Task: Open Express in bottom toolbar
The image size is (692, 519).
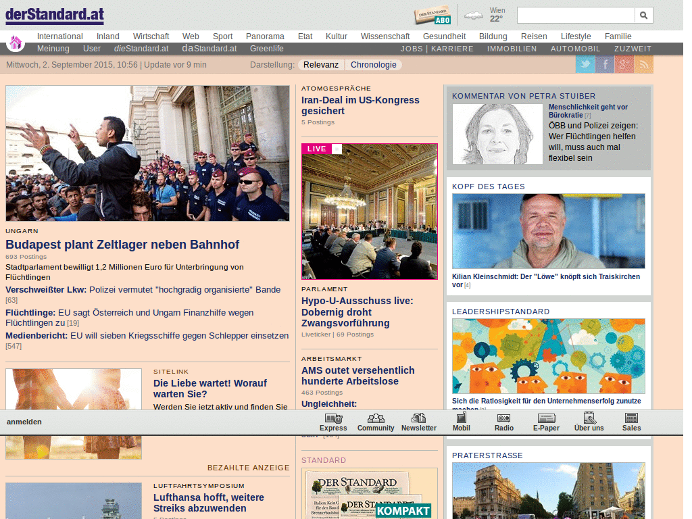Action: click(333, 422)
